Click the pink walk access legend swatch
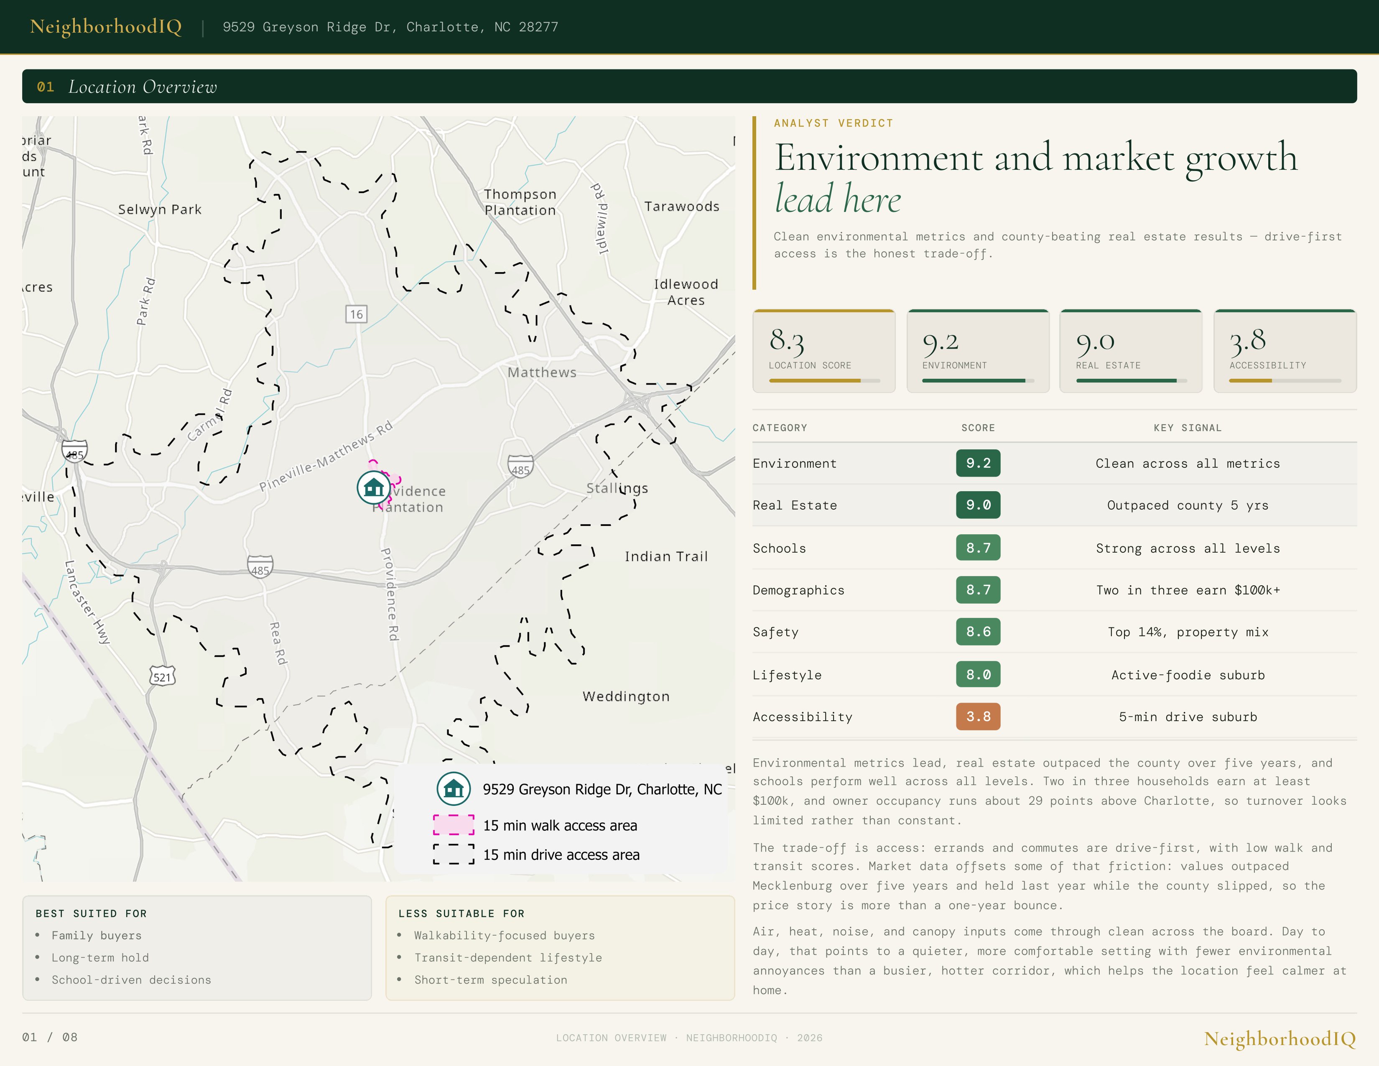 [454, 825]
